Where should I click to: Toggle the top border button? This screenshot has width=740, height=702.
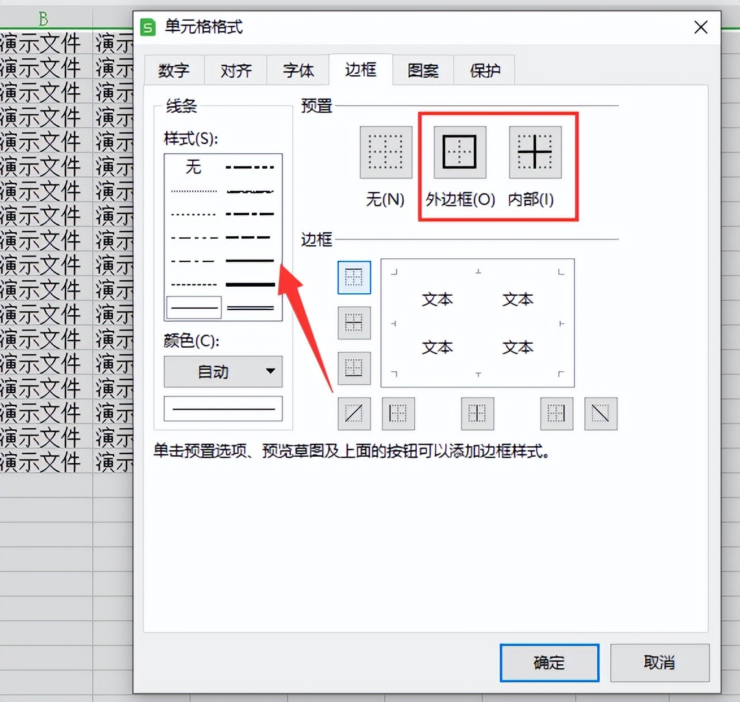click(354, 277)
